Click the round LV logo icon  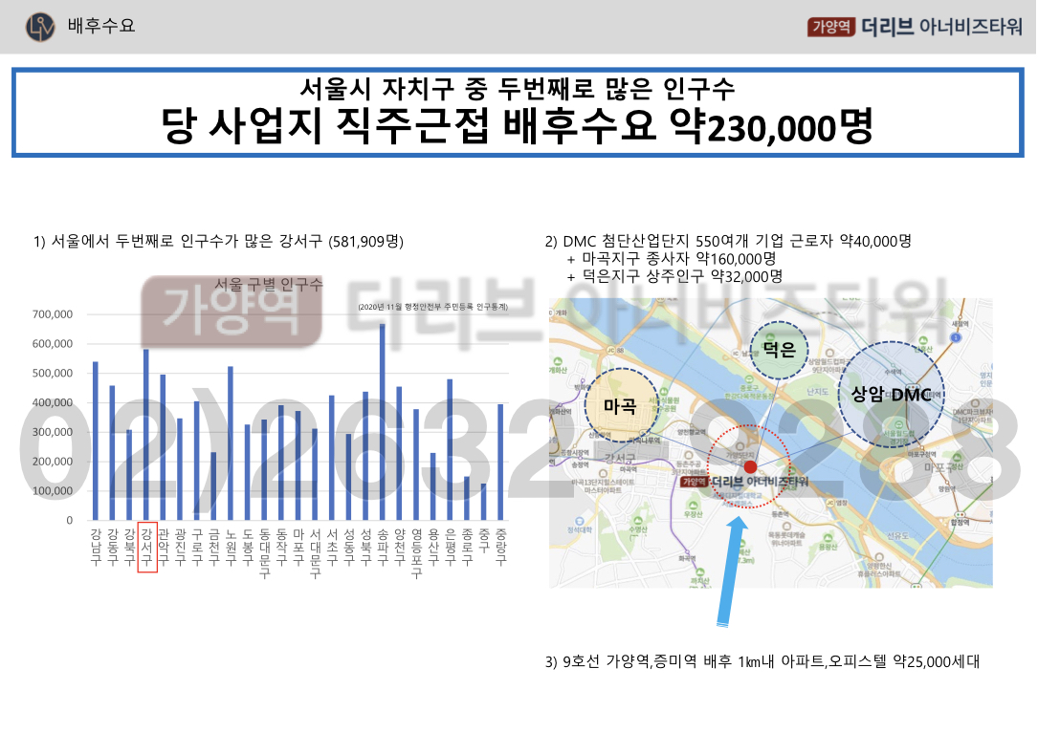point(40,27)
